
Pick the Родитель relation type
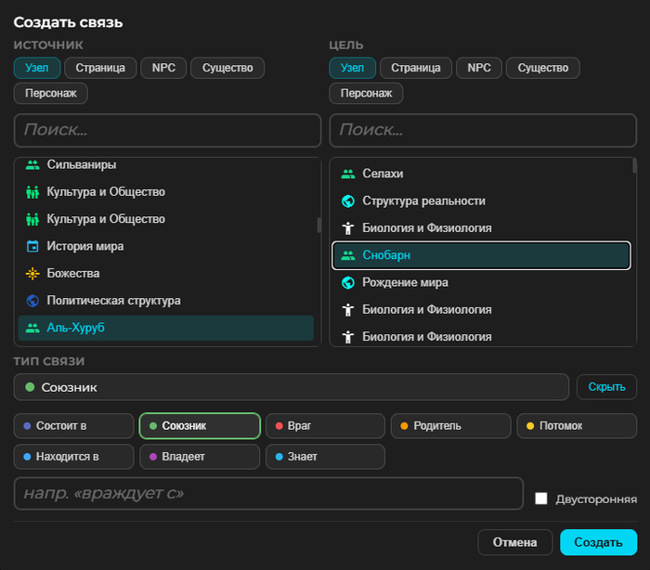[x=451, y=426]
